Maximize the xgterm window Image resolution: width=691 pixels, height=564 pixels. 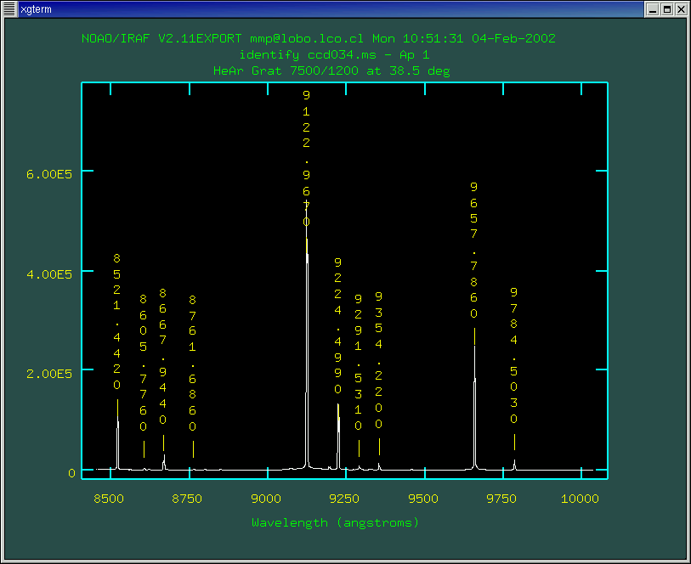[x=667, y=9]
